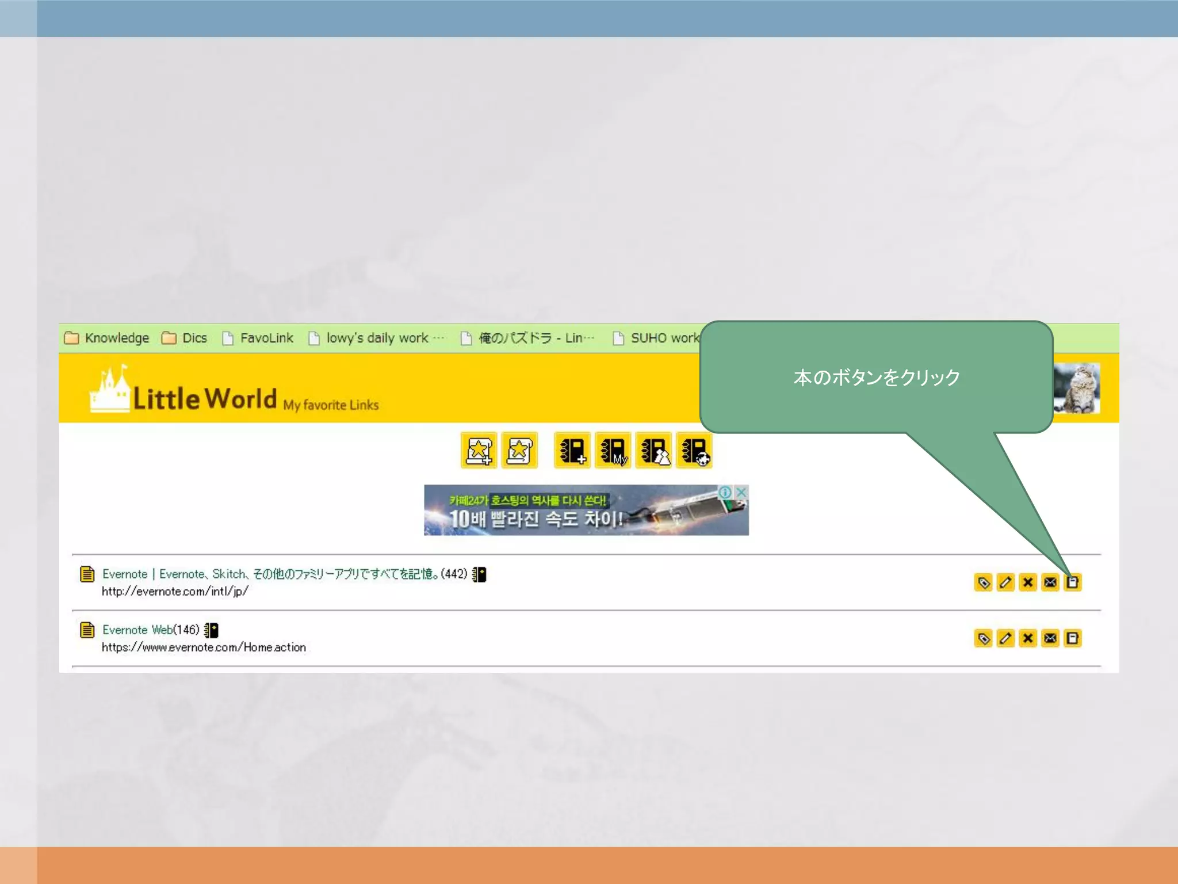Click book icon on Evernote Web row
Viewport: 1178px width, 884px height.
(x=1073, y=638)
